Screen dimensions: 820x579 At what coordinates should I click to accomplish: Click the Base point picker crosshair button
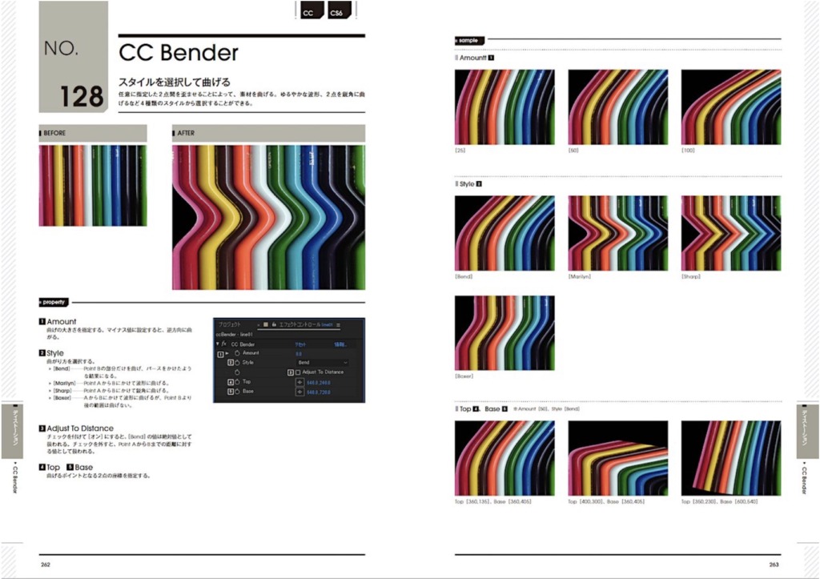(299, 392)
